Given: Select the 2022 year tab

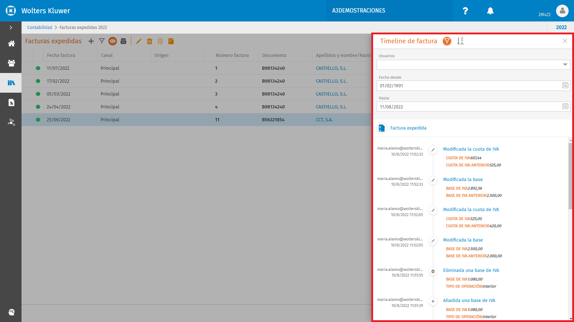Looking at the screenshot, I should tap(561, 28).
